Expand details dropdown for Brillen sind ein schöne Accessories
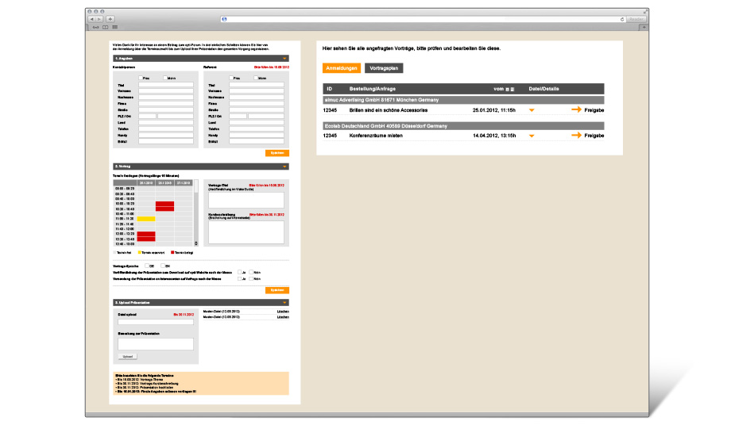 (532, 111)
